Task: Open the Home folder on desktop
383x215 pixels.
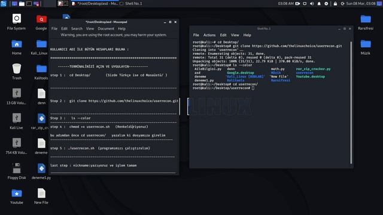Action: point(17,47)
